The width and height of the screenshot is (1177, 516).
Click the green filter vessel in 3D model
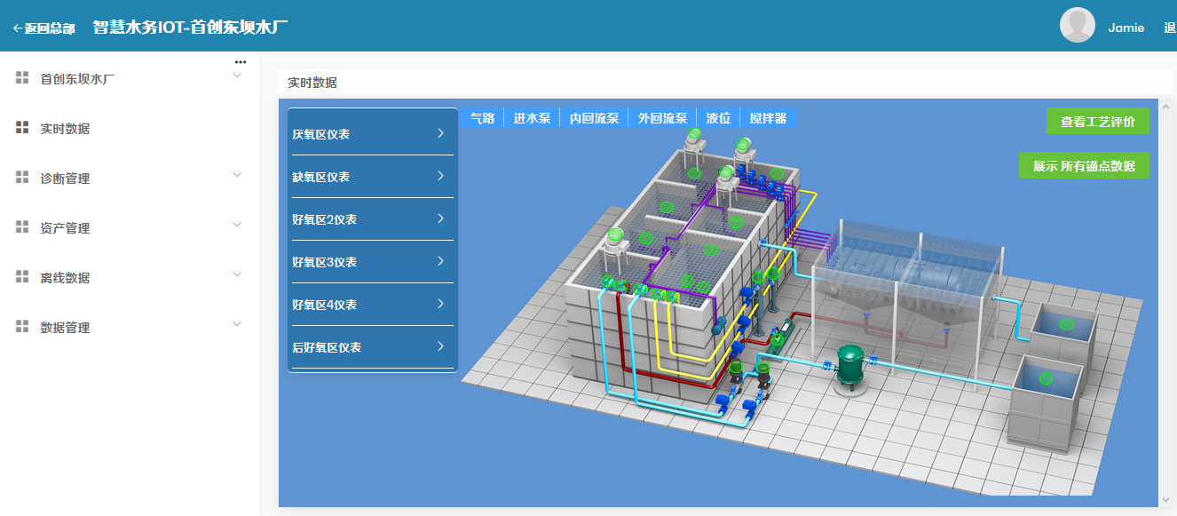[852, 366]
